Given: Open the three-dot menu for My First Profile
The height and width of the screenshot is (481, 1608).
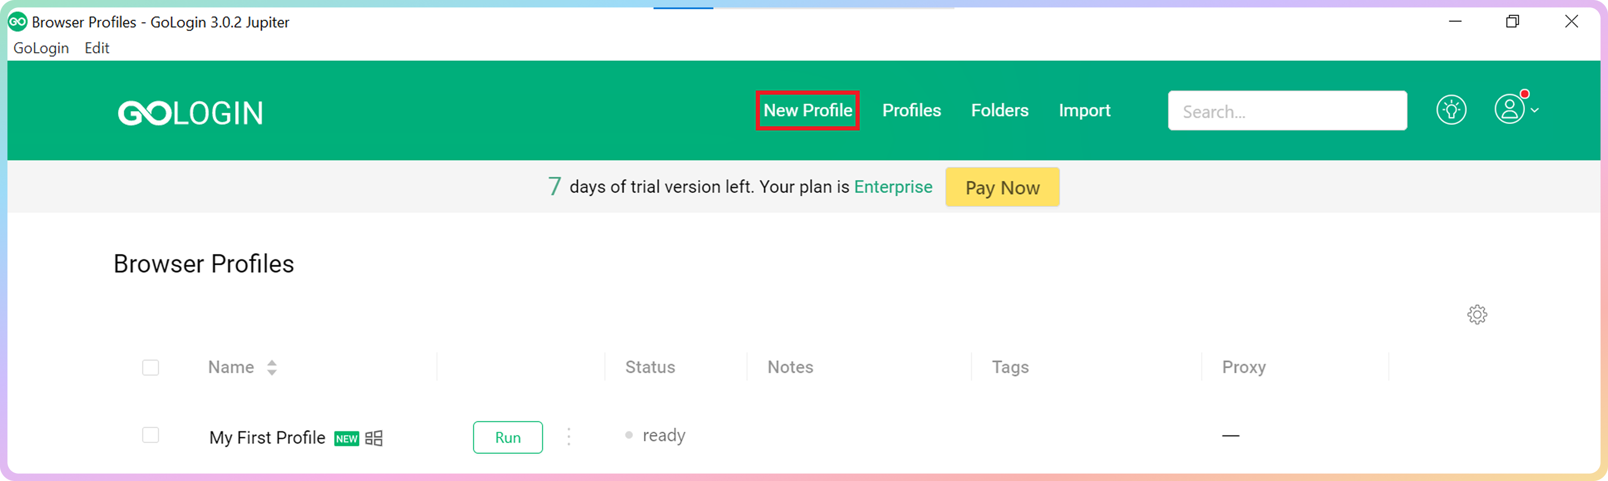Looking at the screenshot, I should (x=568, y=437).
